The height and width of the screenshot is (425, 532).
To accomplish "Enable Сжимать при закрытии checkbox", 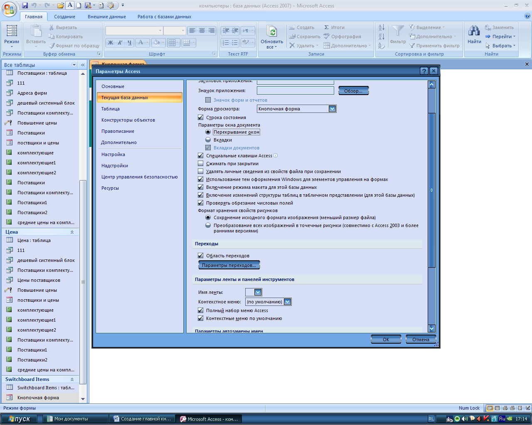I will click(x=201, y=164).
